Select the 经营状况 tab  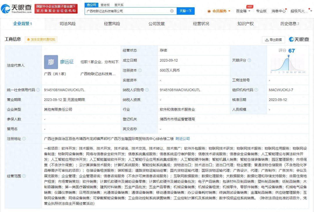point(201,24)
